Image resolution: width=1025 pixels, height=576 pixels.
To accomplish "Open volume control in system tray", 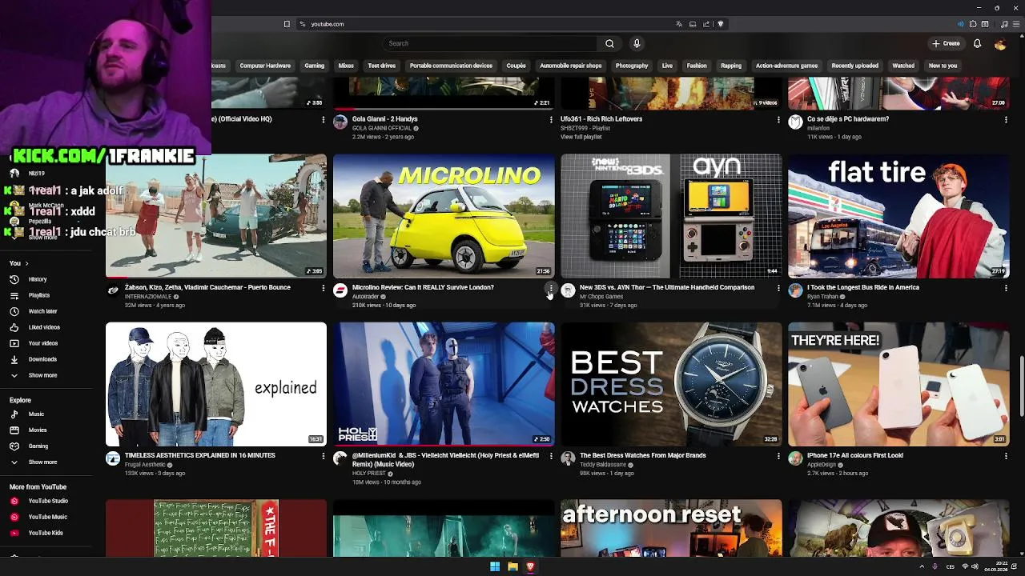I will (975, 567).
